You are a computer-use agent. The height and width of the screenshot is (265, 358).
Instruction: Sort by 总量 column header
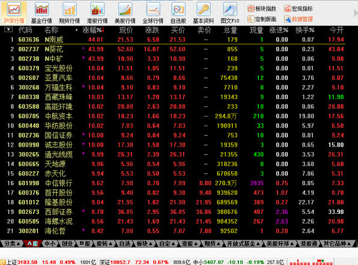point(231,30)
